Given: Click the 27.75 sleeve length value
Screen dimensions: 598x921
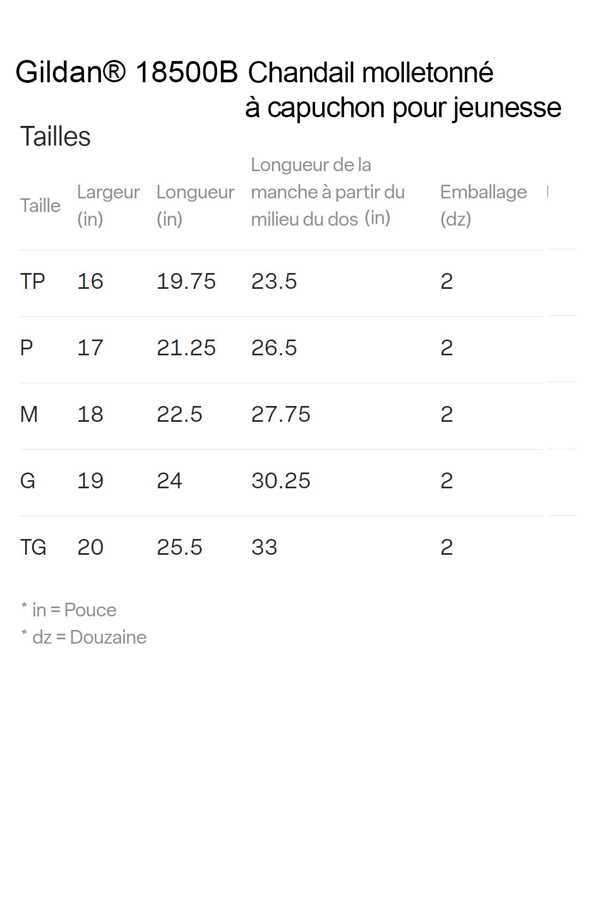Looking at the screenshot, I should 280,415.
